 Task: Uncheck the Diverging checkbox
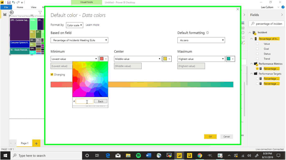[x=52, y=74]
